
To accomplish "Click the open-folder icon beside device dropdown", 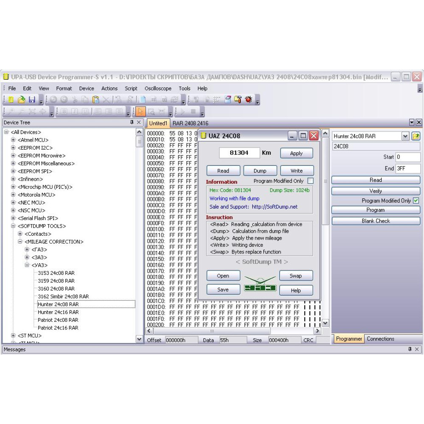I will pos(416,136).
